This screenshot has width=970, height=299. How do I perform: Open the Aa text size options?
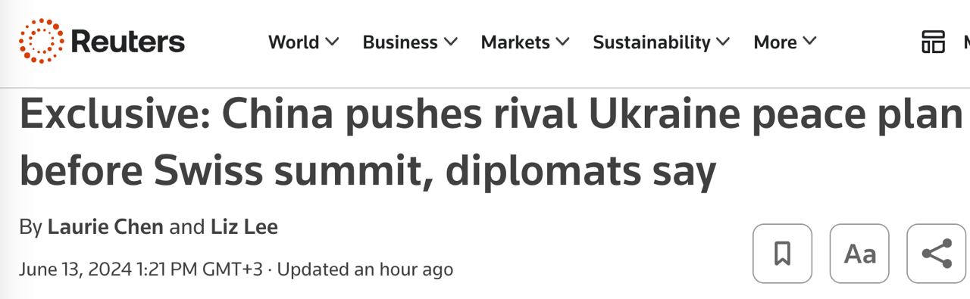pyautogui.click(x=859, y=254)
